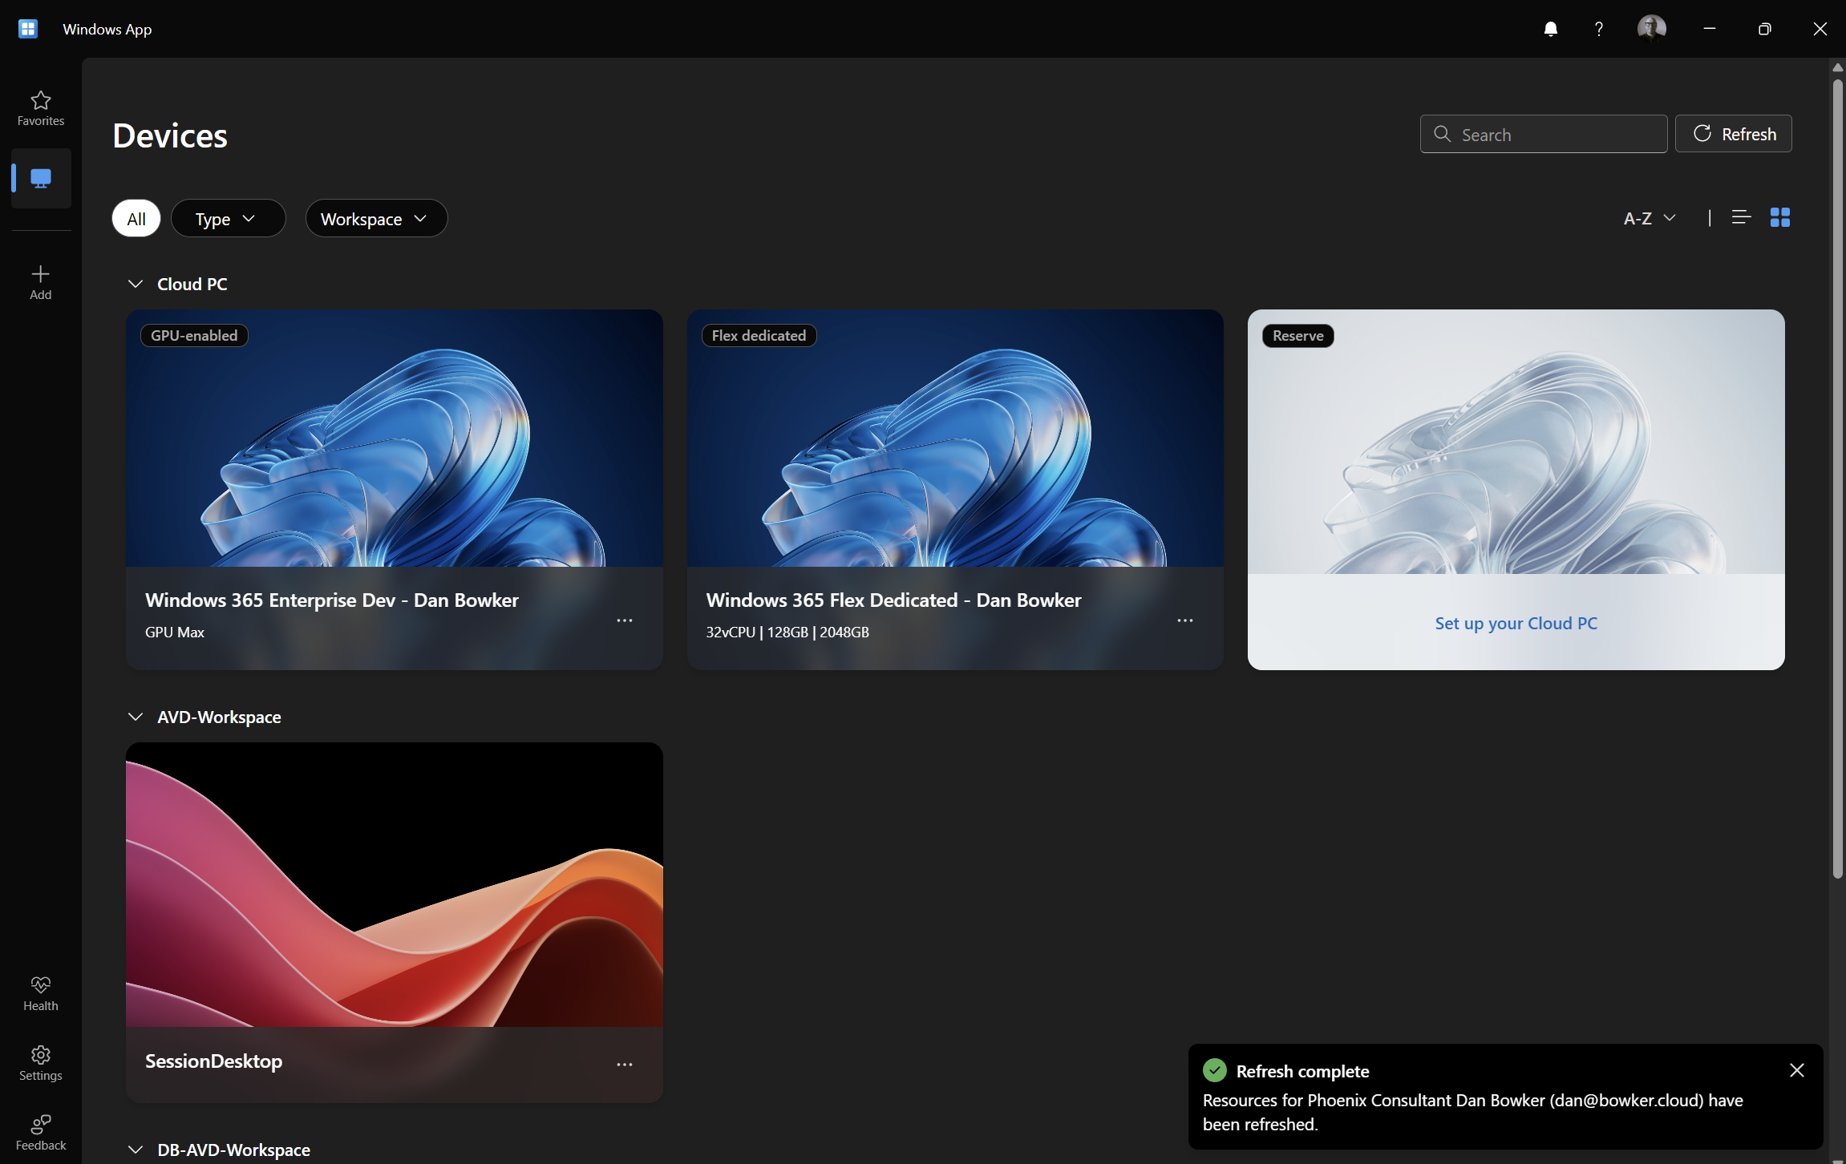Image resolution: width=1846 pixels, height=1164 pixels.
Task: Open the Workspace filter dropdown
Action: [376, 218]
